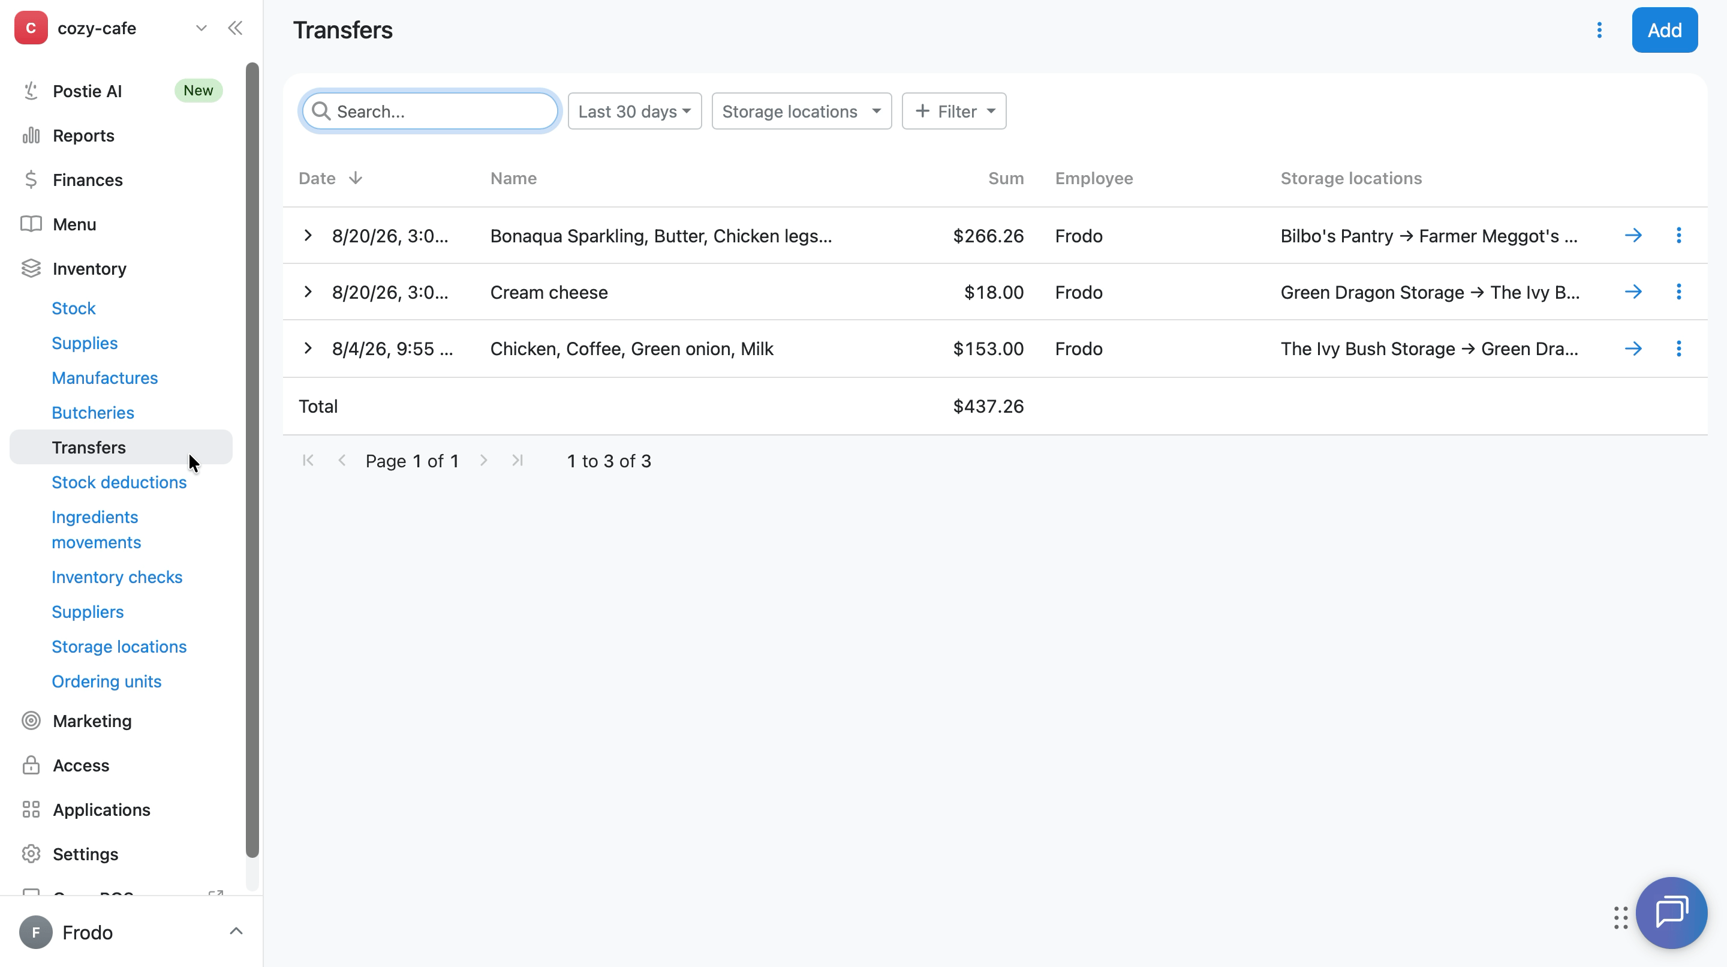1727x967 pixels.
Task: Open the Applications section
Action: (x=102, y=809)
